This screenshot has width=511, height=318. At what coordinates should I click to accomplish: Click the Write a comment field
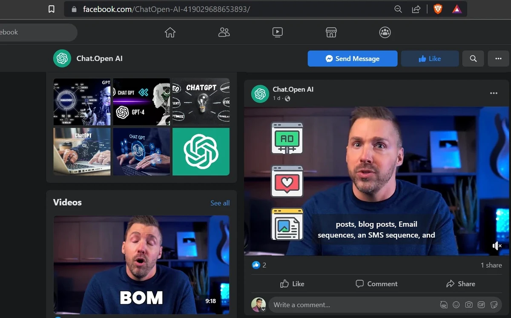tap(349, 305)
